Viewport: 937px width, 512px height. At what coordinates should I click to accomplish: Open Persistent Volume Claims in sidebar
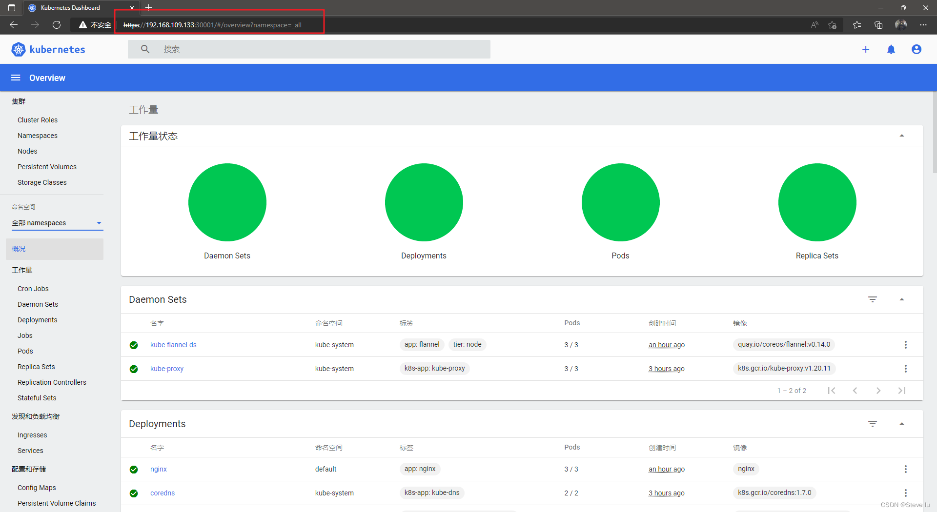(57, 503)
